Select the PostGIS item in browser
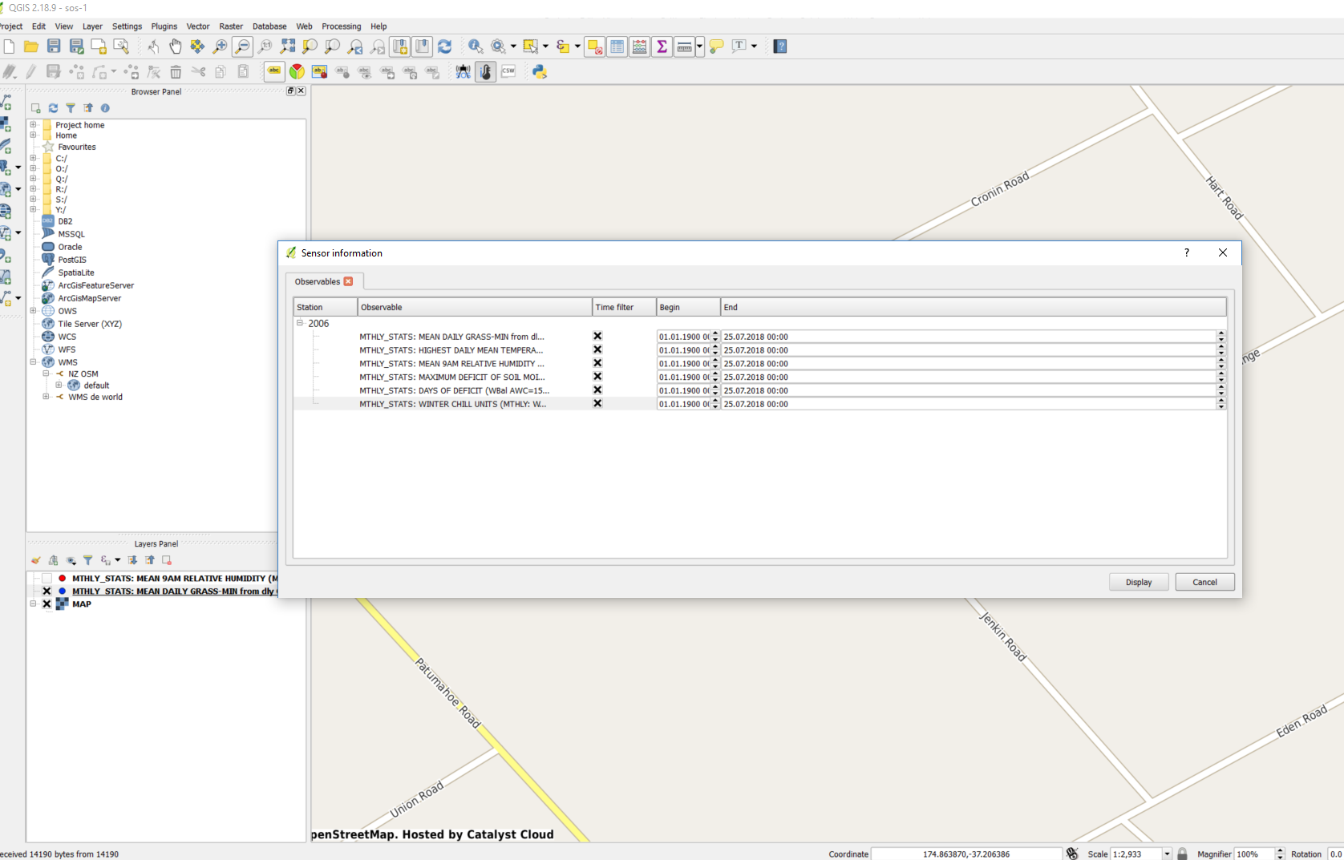This screenshot has height=860, width=1344. (x=72, y=260)
